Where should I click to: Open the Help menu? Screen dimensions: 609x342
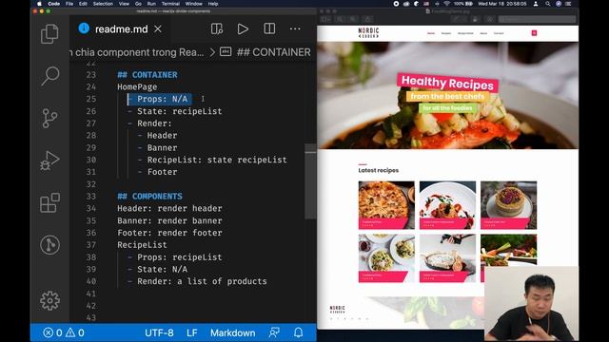(213, 4)
